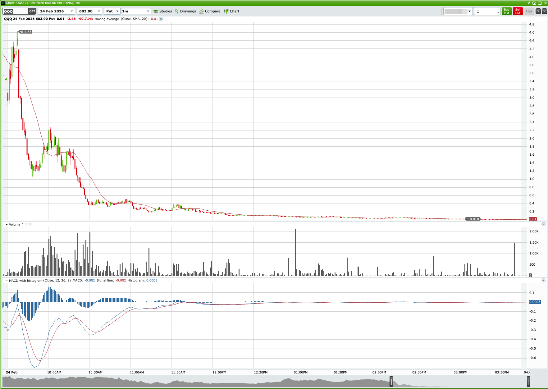
Task: Remove the Moving average study with its x
Action: point(161,19)
